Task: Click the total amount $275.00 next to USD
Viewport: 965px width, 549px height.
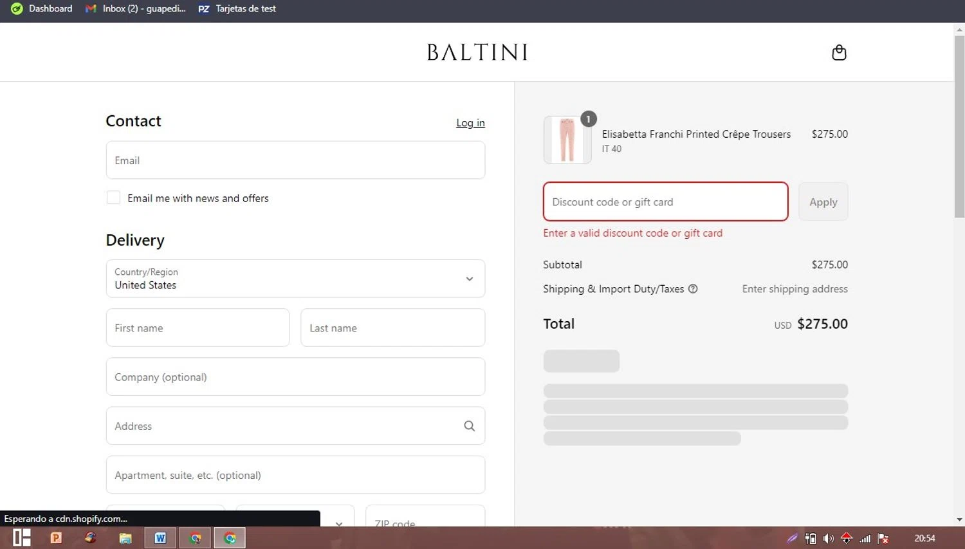Action: pos(822,324)
